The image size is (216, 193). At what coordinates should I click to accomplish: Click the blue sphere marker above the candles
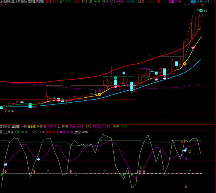click(124, 73)
